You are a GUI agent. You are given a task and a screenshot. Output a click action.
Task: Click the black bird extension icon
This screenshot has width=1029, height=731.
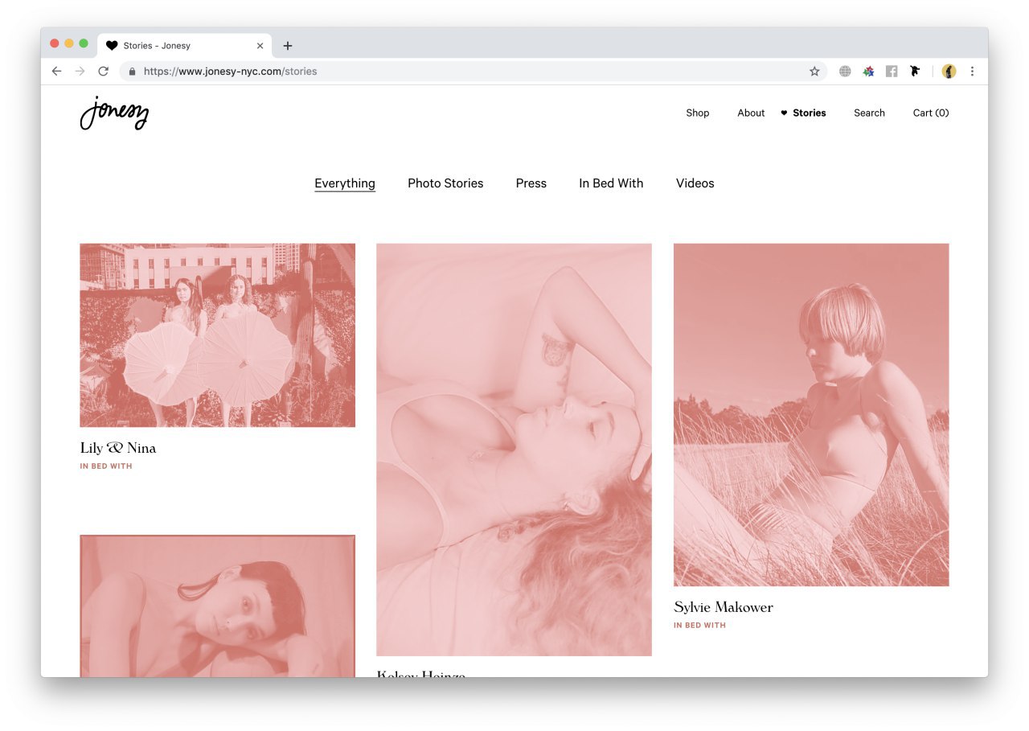tap(915, 71)
